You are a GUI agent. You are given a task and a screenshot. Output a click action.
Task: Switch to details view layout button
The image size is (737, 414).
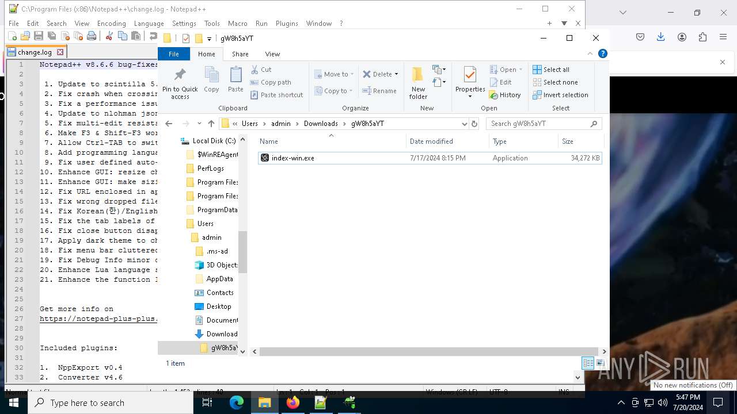pyautogui.click(x=588, y=363)
